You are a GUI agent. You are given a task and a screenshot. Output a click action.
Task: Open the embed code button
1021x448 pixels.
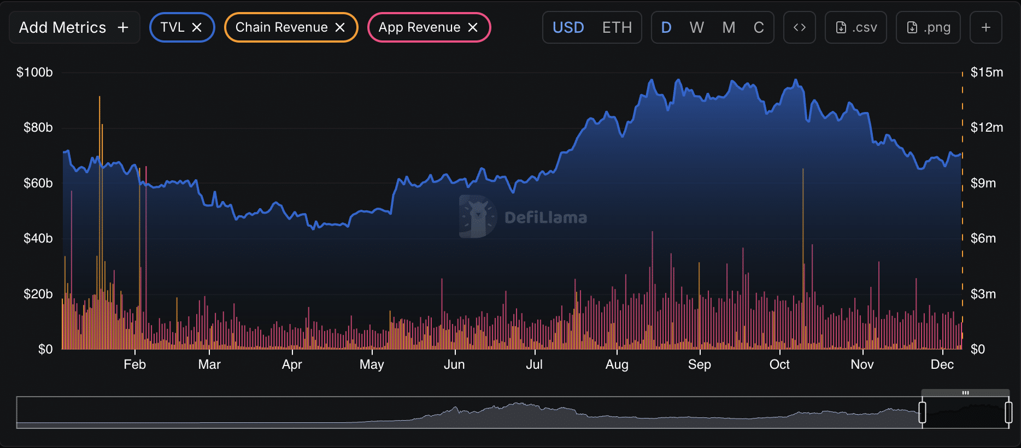(799, 27)
